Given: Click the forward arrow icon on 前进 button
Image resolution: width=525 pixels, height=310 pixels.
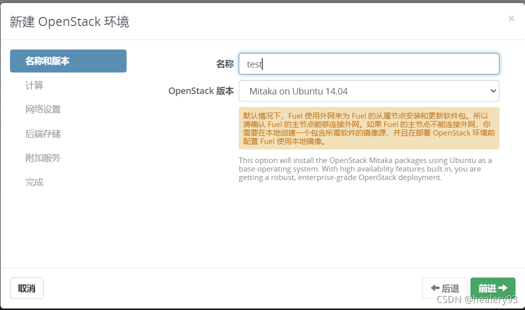Looking at the screenshot, I should (502, 287).
